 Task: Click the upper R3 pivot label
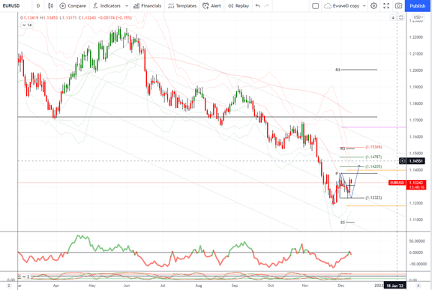coord(337,70)
